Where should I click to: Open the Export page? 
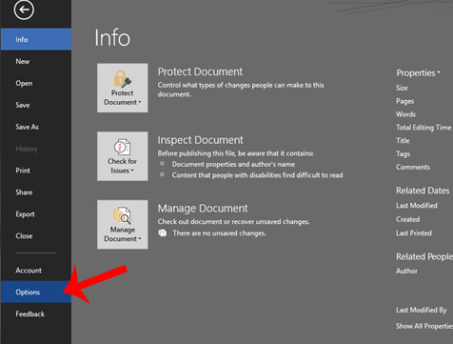coord(36,214)
